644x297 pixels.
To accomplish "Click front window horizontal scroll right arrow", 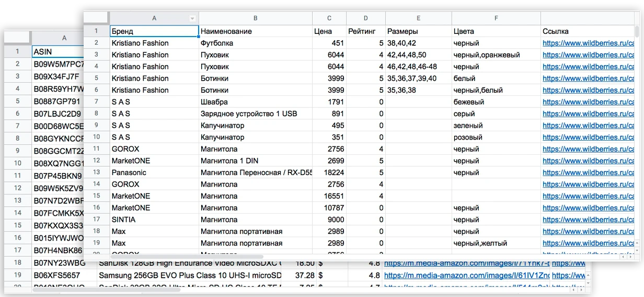I will 629,256.
